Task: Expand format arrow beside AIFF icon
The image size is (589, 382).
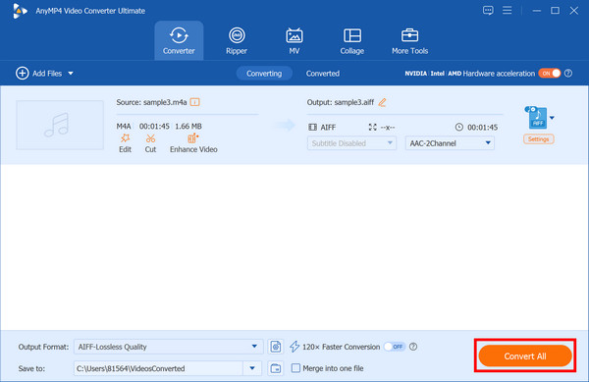Action: pyautogui.click(x=552, y=118)
